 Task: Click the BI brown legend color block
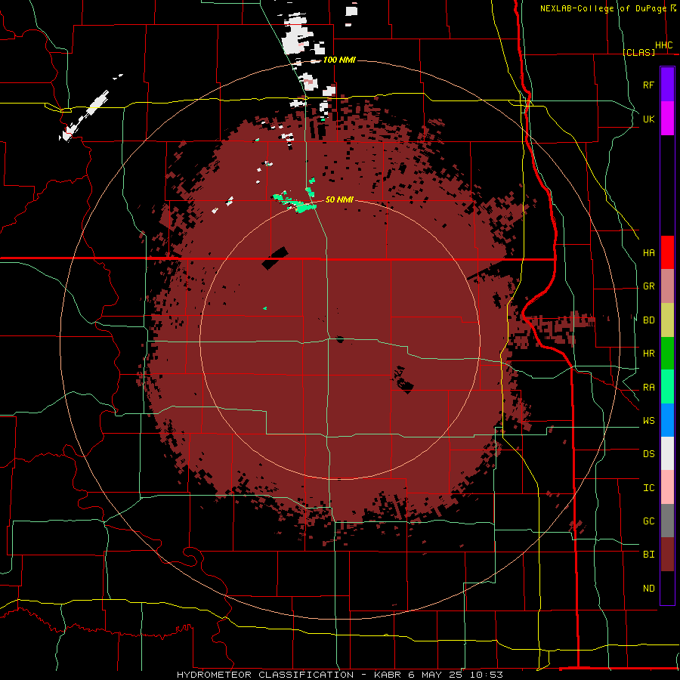pyautogui.click(x=667, y=555)
